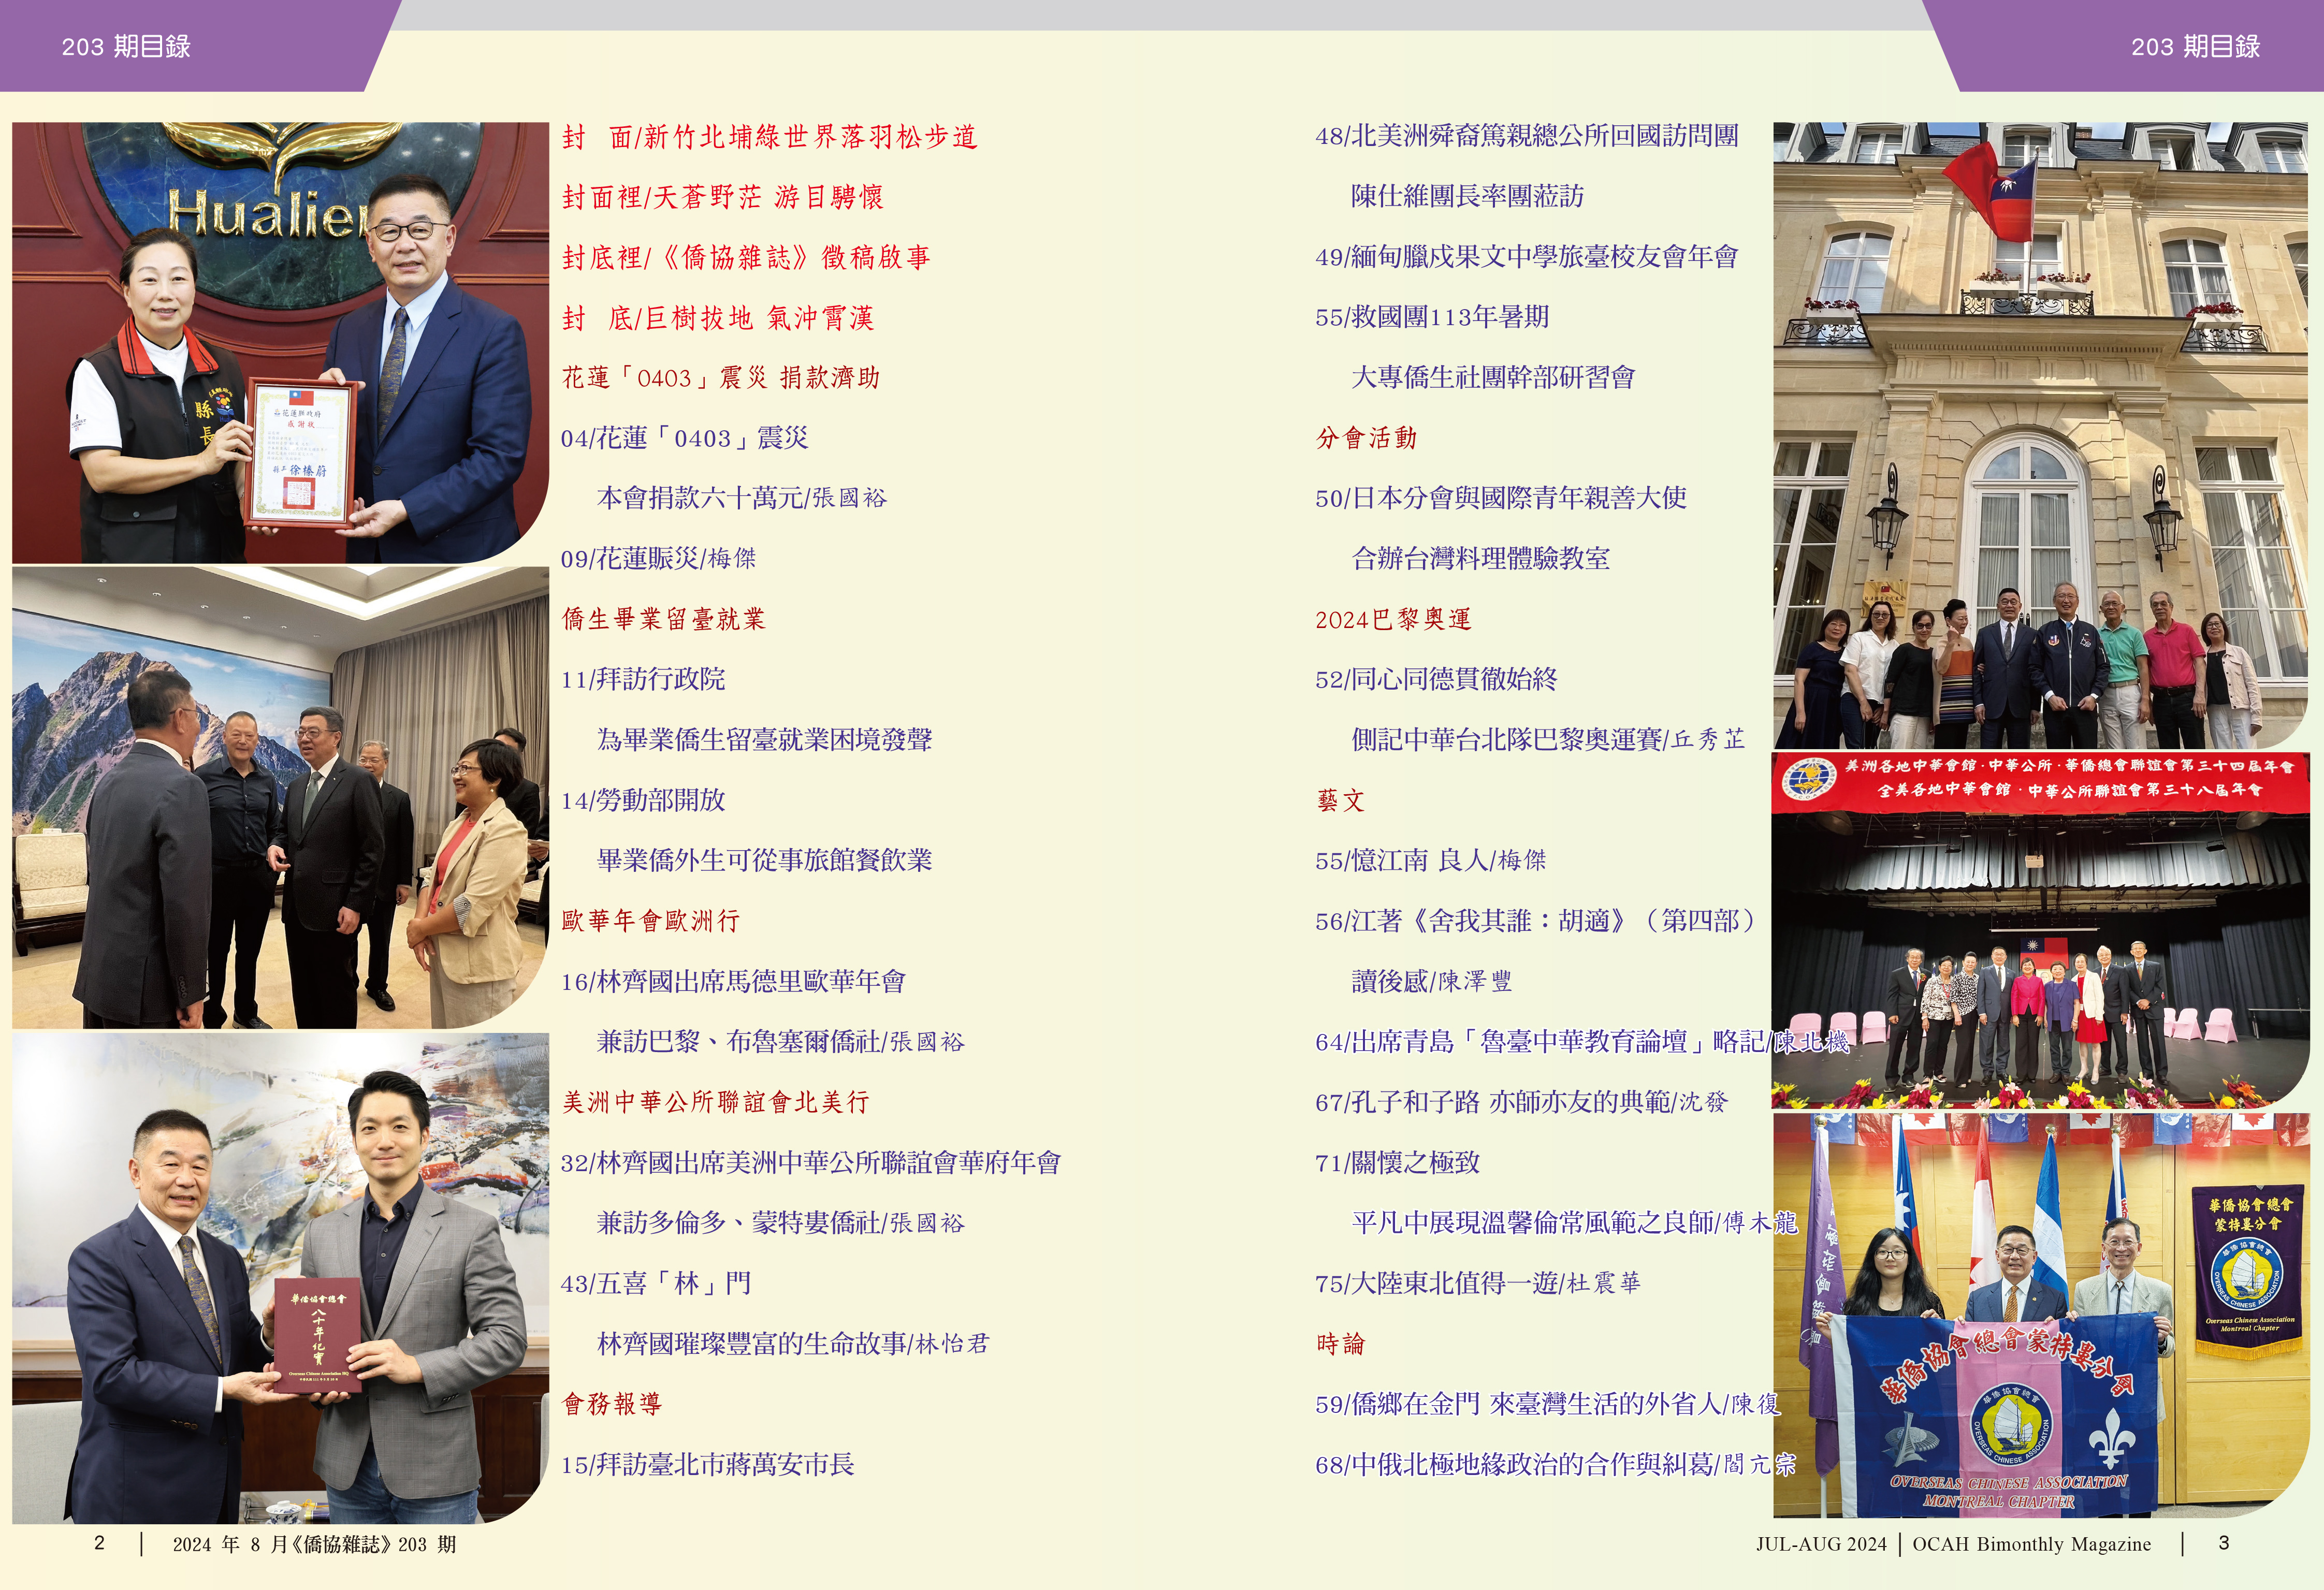
Task: Open entry 71/關懷之極致
Action: tap(1397, 1162)
